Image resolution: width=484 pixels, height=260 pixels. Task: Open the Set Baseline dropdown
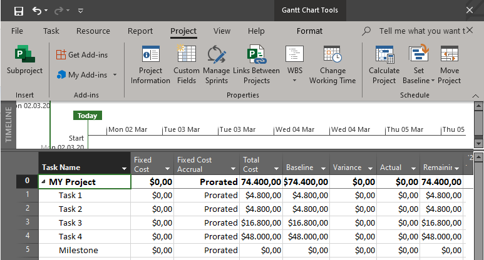point(432,81)
